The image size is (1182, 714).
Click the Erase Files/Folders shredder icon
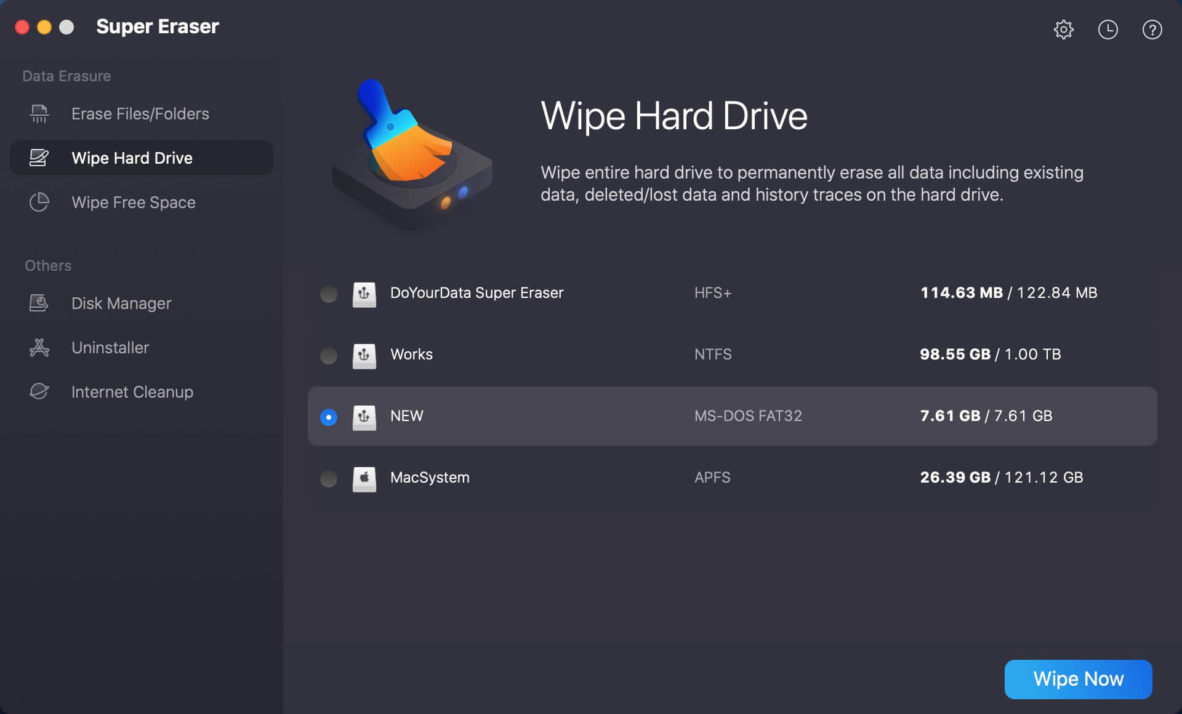pos(39,114)
